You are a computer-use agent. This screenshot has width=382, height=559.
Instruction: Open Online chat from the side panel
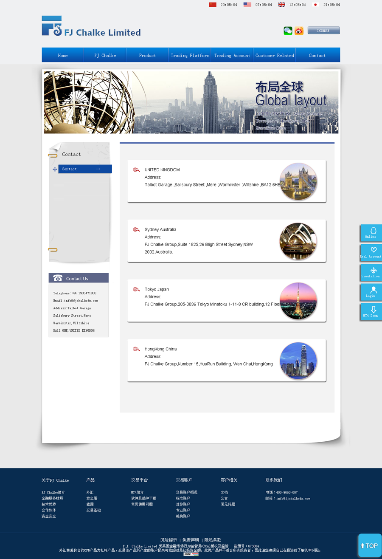click(371, 233)
